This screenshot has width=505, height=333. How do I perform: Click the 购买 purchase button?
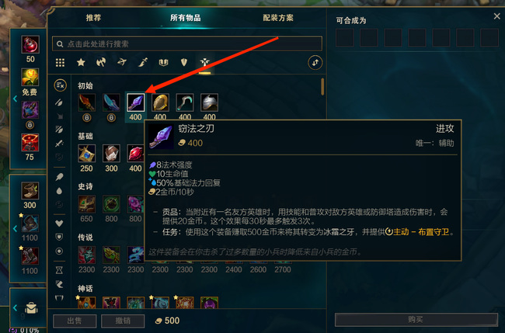416,320
